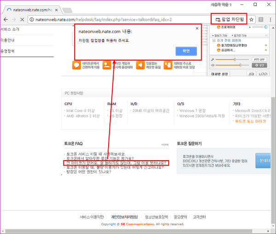276x234 pixels.
Task: Open FAQ 방장은 어떤 권한이 있나요?
Action: pyautogui.click(x=88, y=172)
